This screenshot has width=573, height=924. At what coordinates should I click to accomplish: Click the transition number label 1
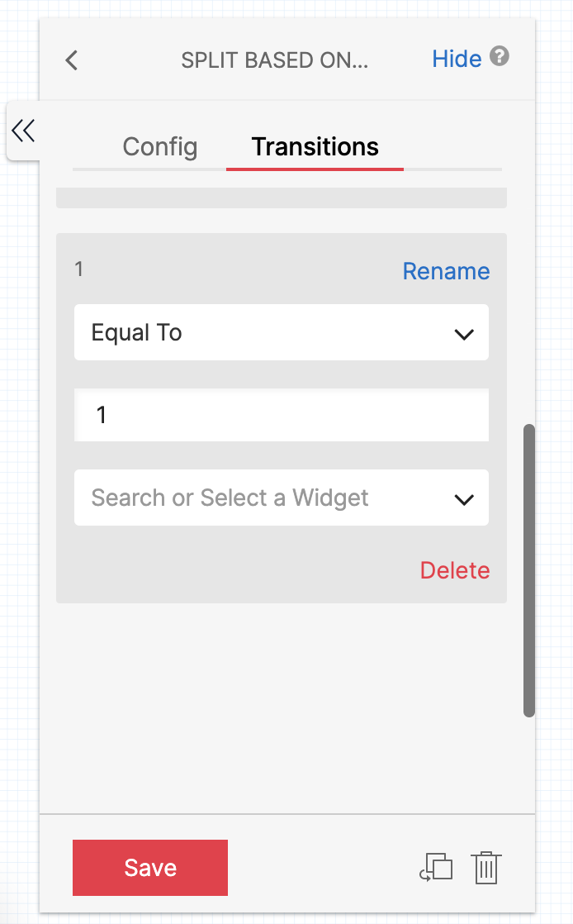[79, 269]
